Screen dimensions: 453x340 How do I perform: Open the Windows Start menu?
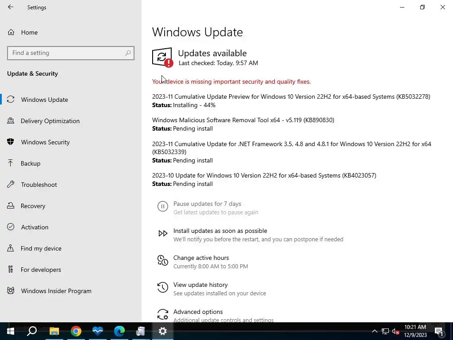pos(11,331)
